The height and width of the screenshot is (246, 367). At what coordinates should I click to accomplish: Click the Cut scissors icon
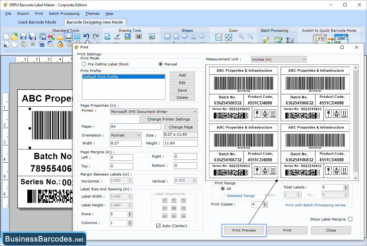click(x=6, y=44)
